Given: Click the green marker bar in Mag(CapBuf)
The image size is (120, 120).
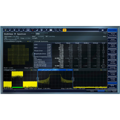Looking at the screenshot, I should [x=17, y=87].
